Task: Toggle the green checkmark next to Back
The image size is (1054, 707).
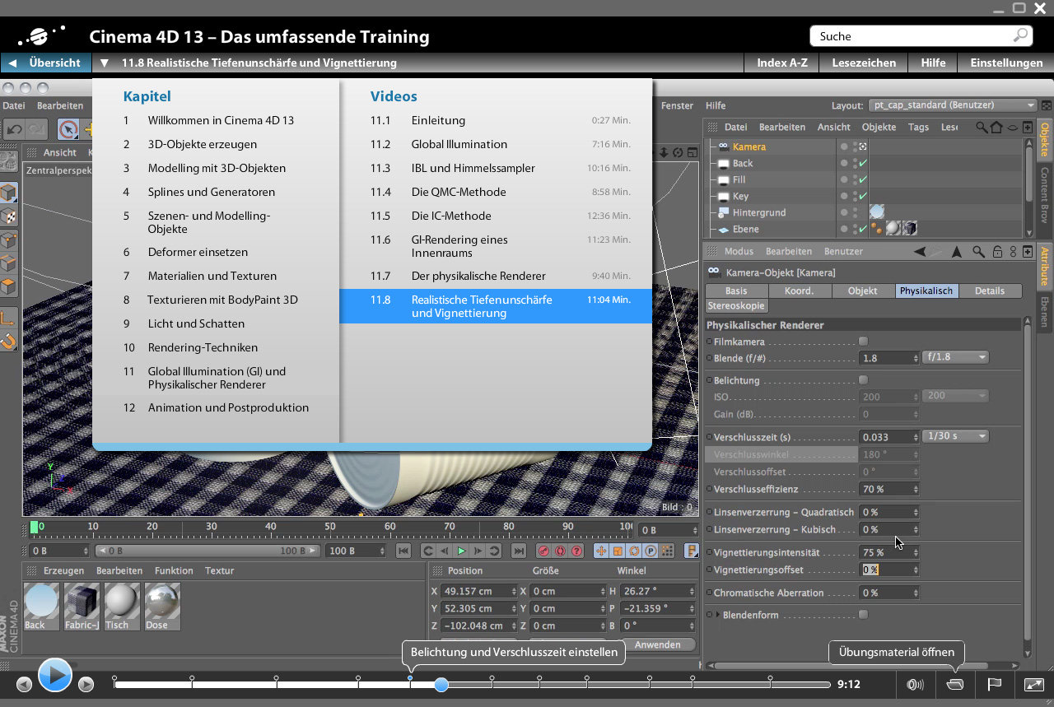Action: (861, 163)
